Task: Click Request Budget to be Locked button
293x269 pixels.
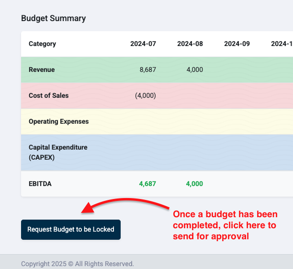Action: tap(71, 230)
